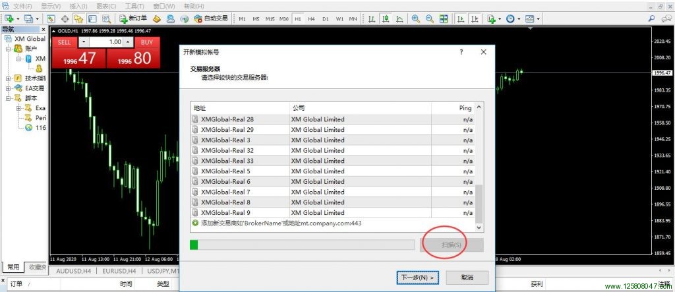
Task: Click the 1.00 lot volume field
Action: tap(106, 42)
